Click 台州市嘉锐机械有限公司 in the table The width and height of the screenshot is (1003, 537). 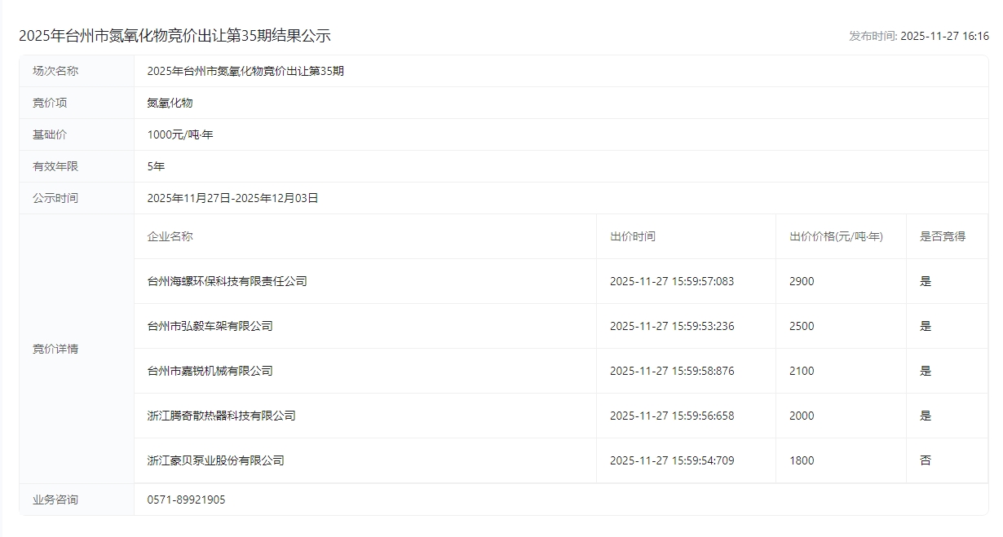pyautogui.click(x=210, y=371)
